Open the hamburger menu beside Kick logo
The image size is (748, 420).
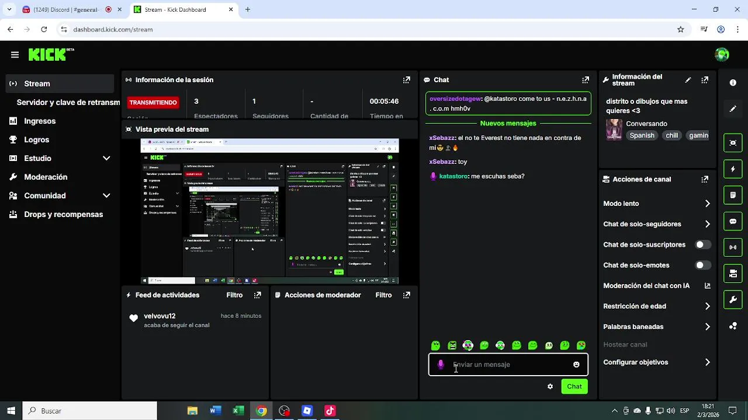coord(15,55)
